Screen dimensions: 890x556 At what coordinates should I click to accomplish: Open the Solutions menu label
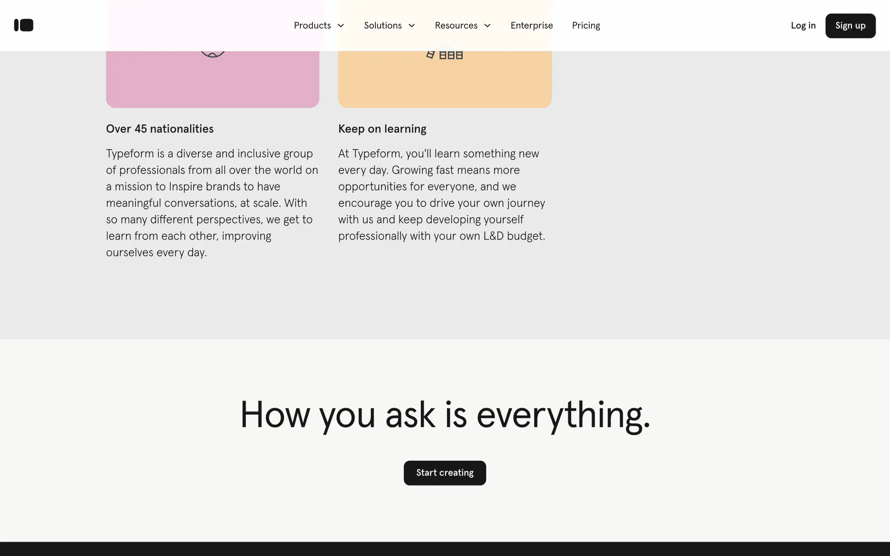pos(382,26)
